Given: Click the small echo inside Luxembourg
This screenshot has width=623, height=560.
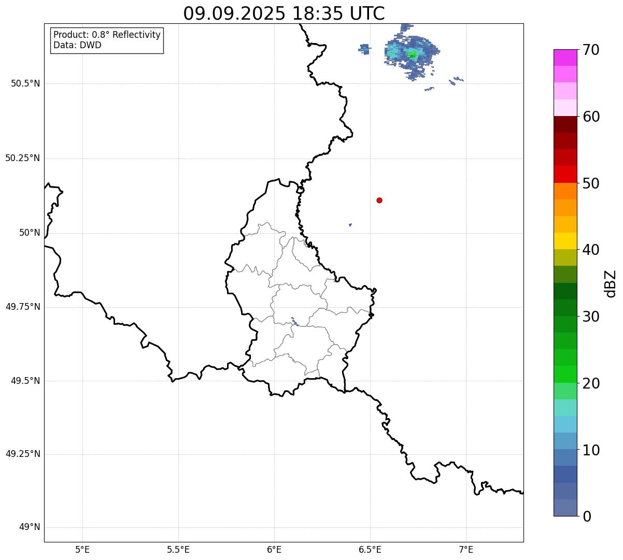Looking at the screenshot, I should 294,321.
